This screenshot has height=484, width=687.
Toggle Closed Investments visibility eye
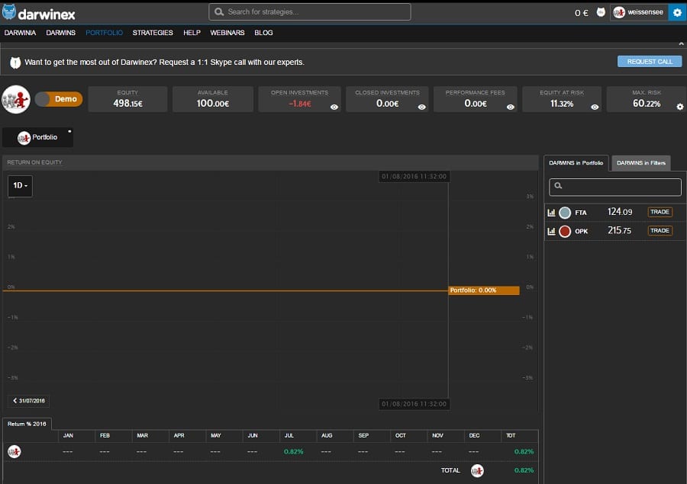coord(422,107)
